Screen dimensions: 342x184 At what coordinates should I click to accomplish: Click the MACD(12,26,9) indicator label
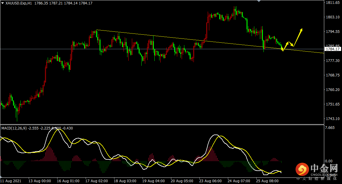tap(14, 128)
